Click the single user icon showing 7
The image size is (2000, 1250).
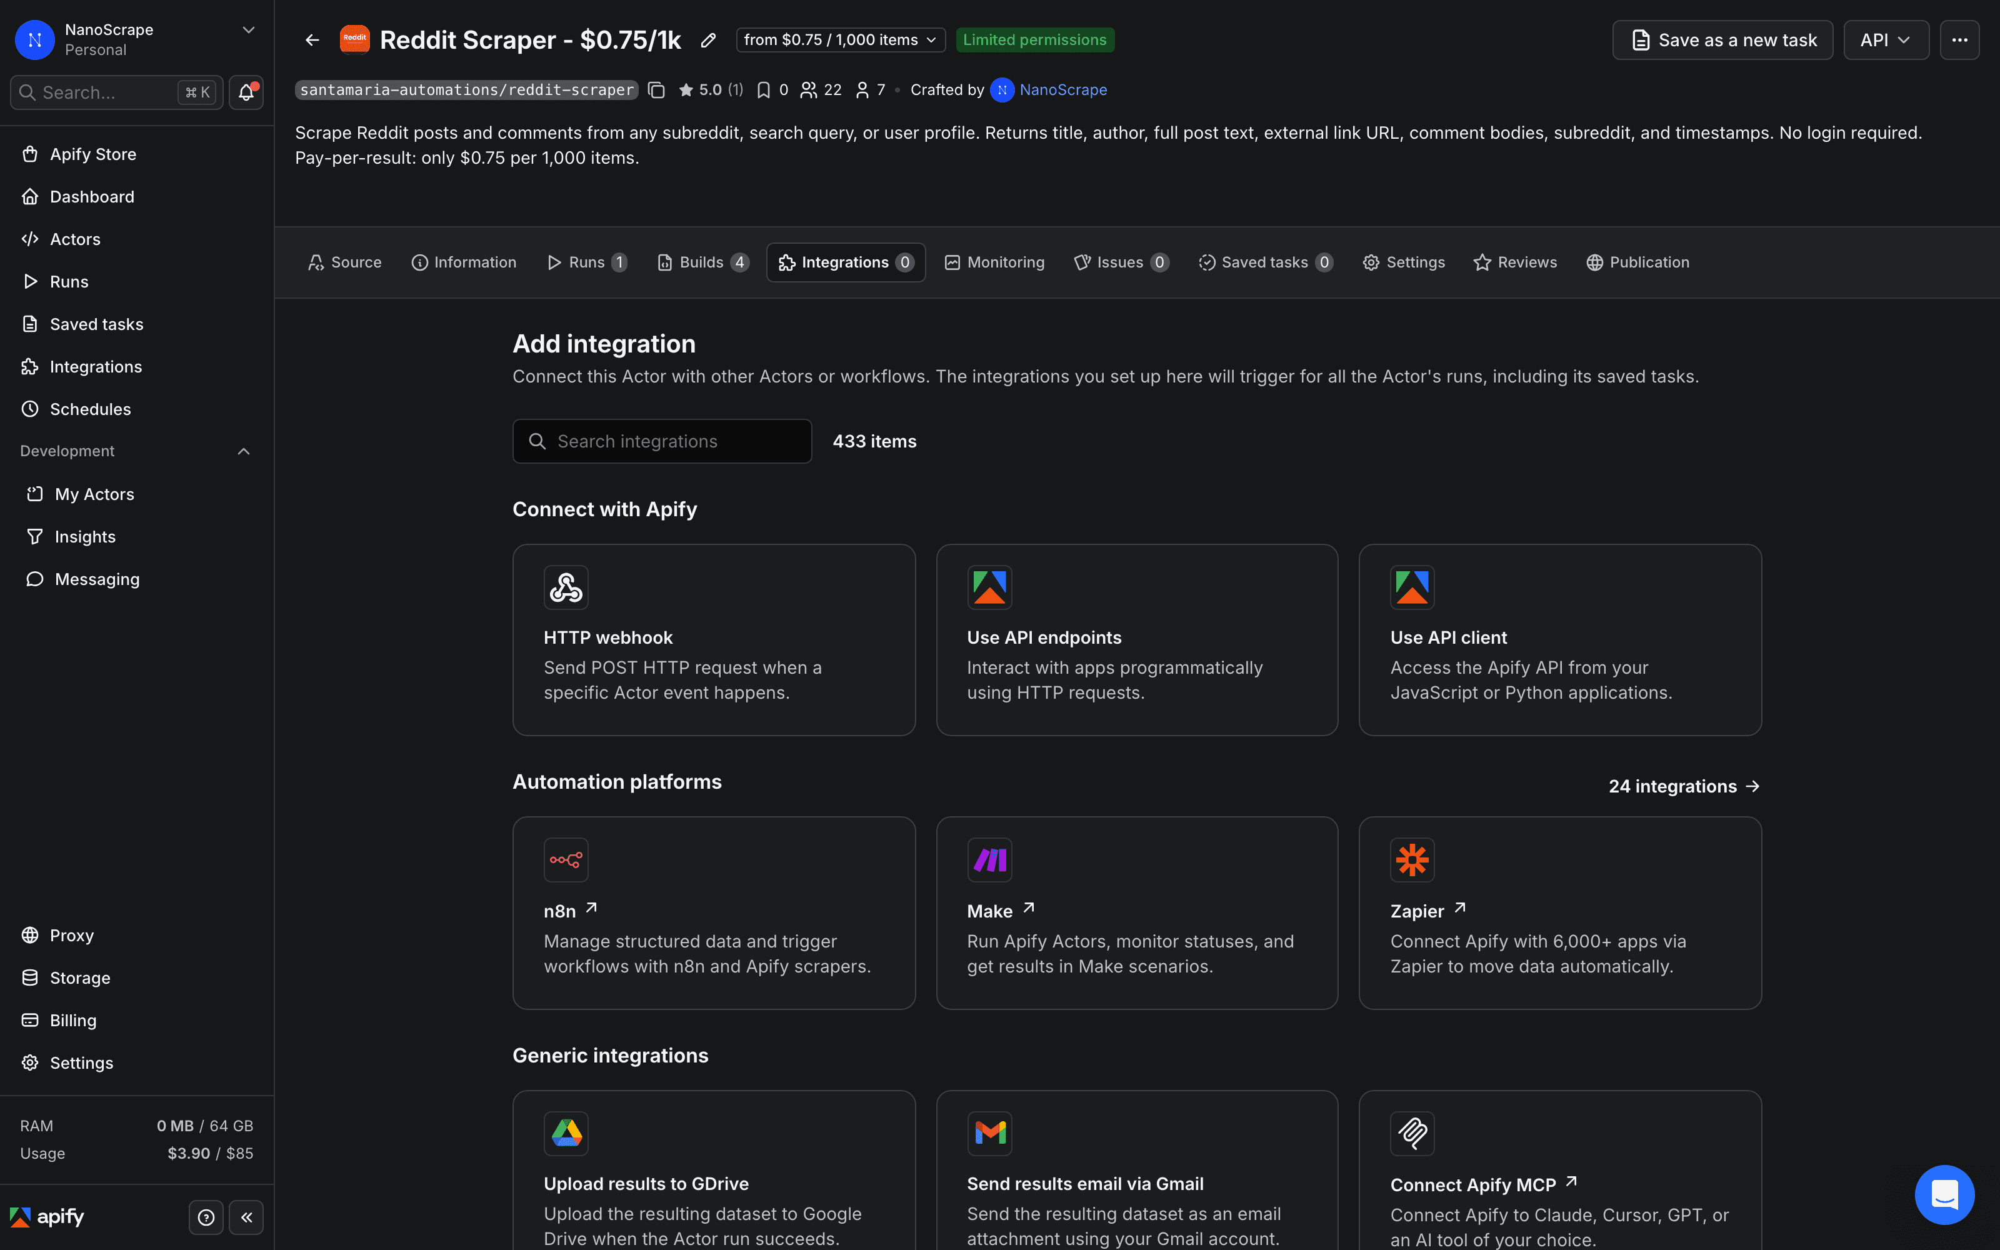[862, 90]
